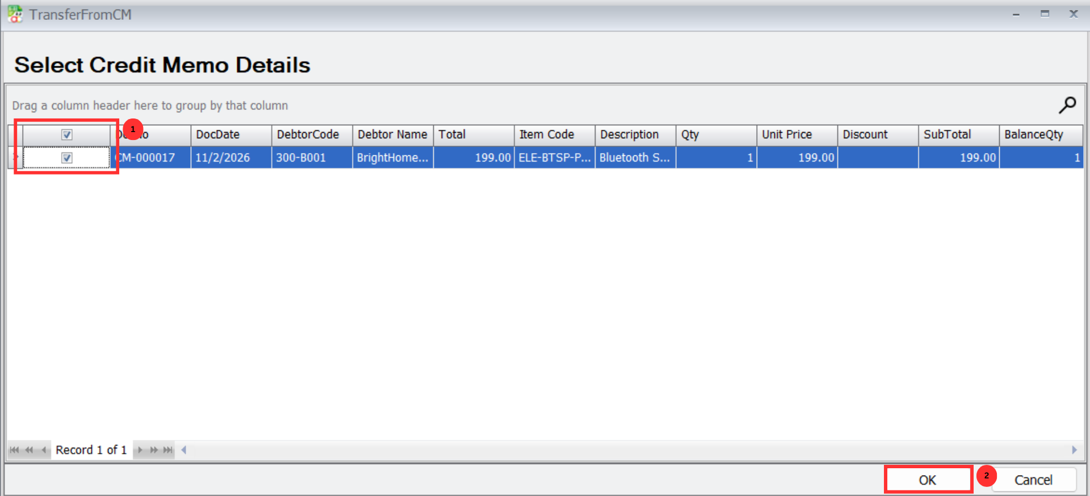Click the horizontal scrollbar right arrow
This screenshot has height=496, width=1090.
(x=1074, y=450)
